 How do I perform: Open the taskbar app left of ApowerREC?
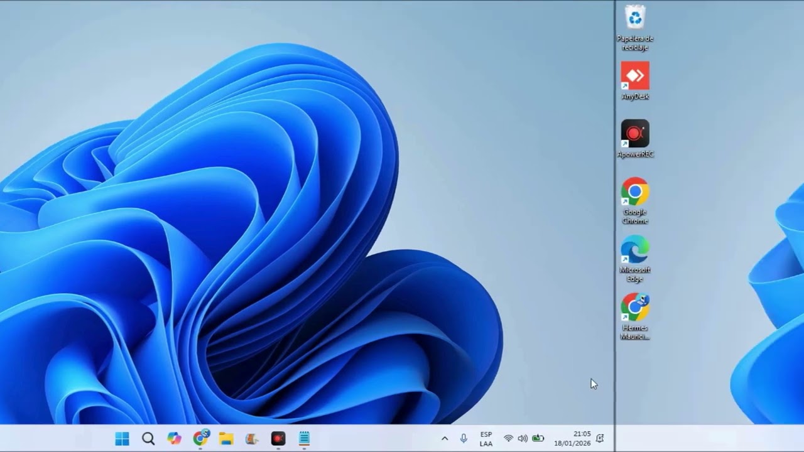tap(252, 438)
